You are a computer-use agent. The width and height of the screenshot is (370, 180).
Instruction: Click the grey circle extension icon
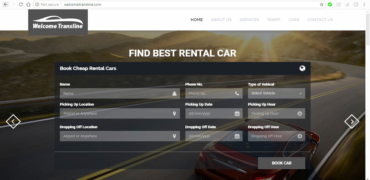[347, 4]
